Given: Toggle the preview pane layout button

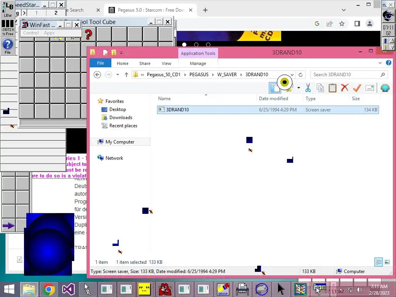Looking at the screenshot, I should coord(275,88).
